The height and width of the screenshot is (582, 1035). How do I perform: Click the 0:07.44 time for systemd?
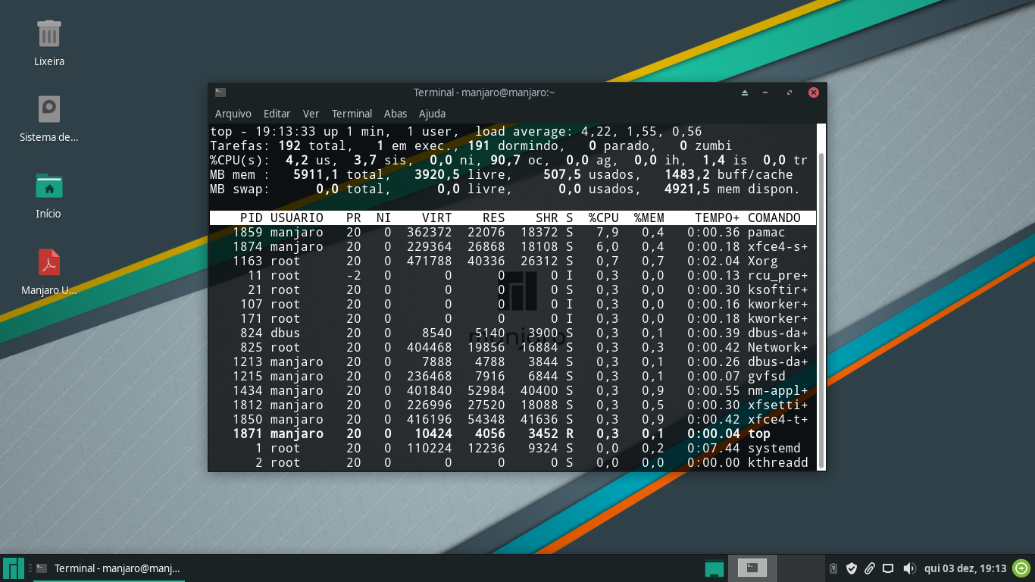point(714,449)
